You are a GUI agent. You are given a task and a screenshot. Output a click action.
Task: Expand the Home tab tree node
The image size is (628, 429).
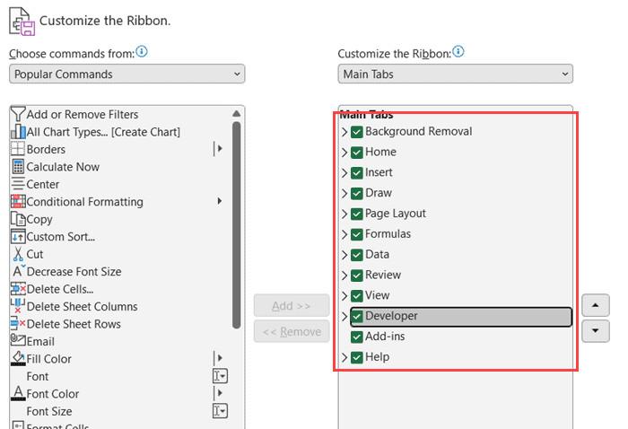coord(345,153)
